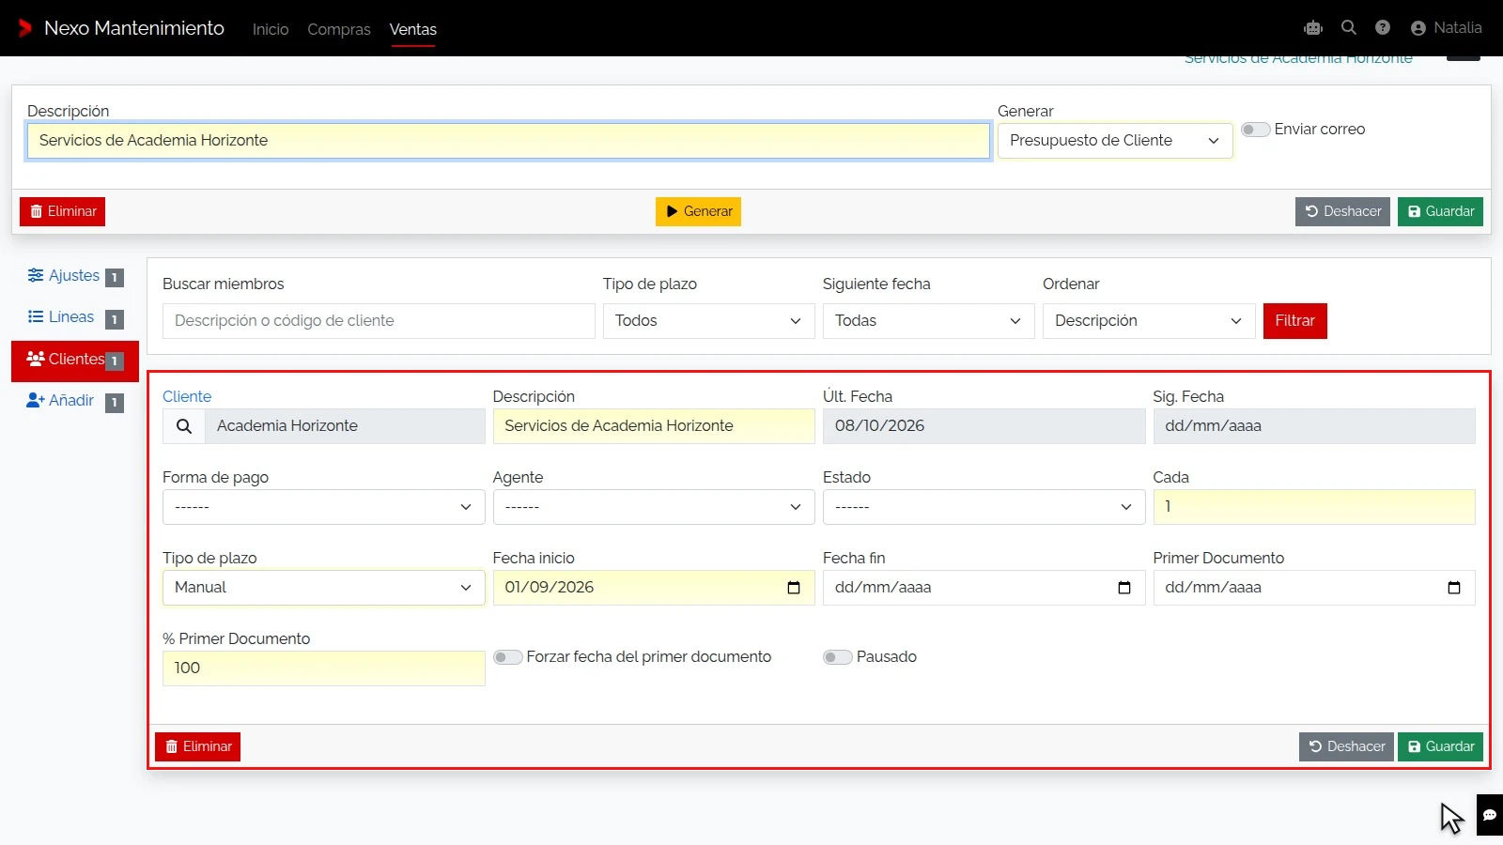The height and width of the screenshot is (845, 1503).
Task: Expand the Forma de pago dropdown
Action: (x=324, y=507)
